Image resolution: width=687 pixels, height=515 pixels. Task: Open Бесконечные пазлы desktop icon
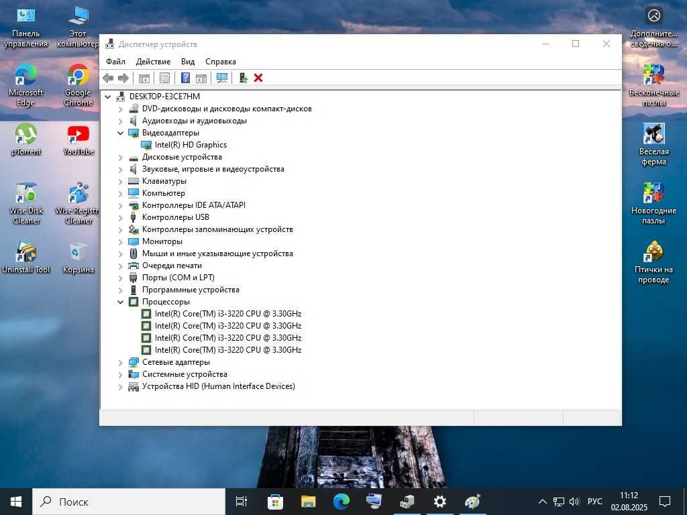[x=653, y=86]
